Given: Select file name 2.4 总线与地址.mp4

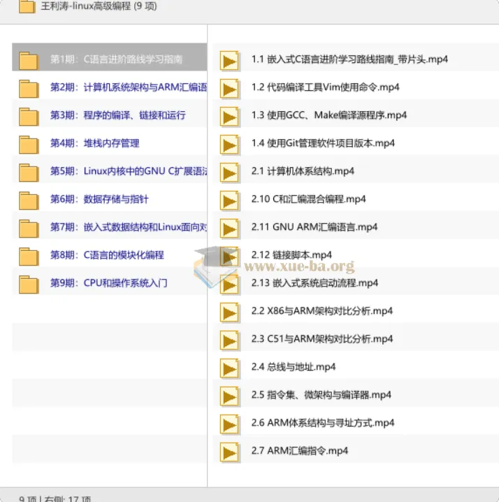Looking at the screenshot, I should click(294, 367).
